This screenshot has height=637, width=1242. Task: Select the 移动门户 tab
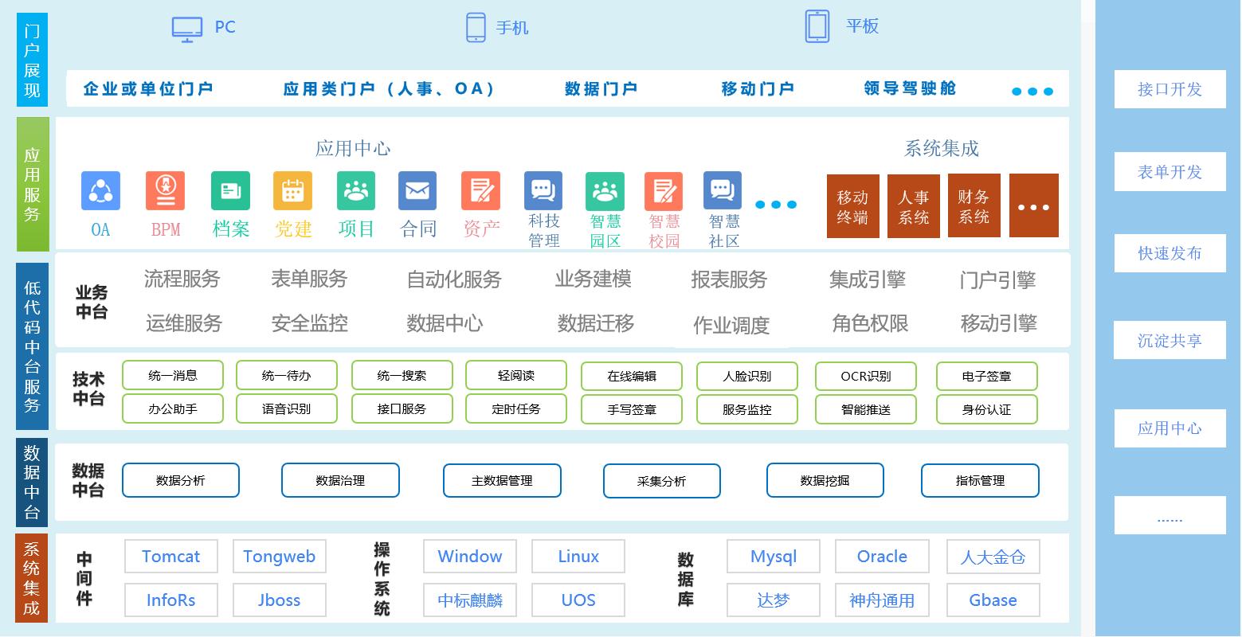tap(758, 88)
